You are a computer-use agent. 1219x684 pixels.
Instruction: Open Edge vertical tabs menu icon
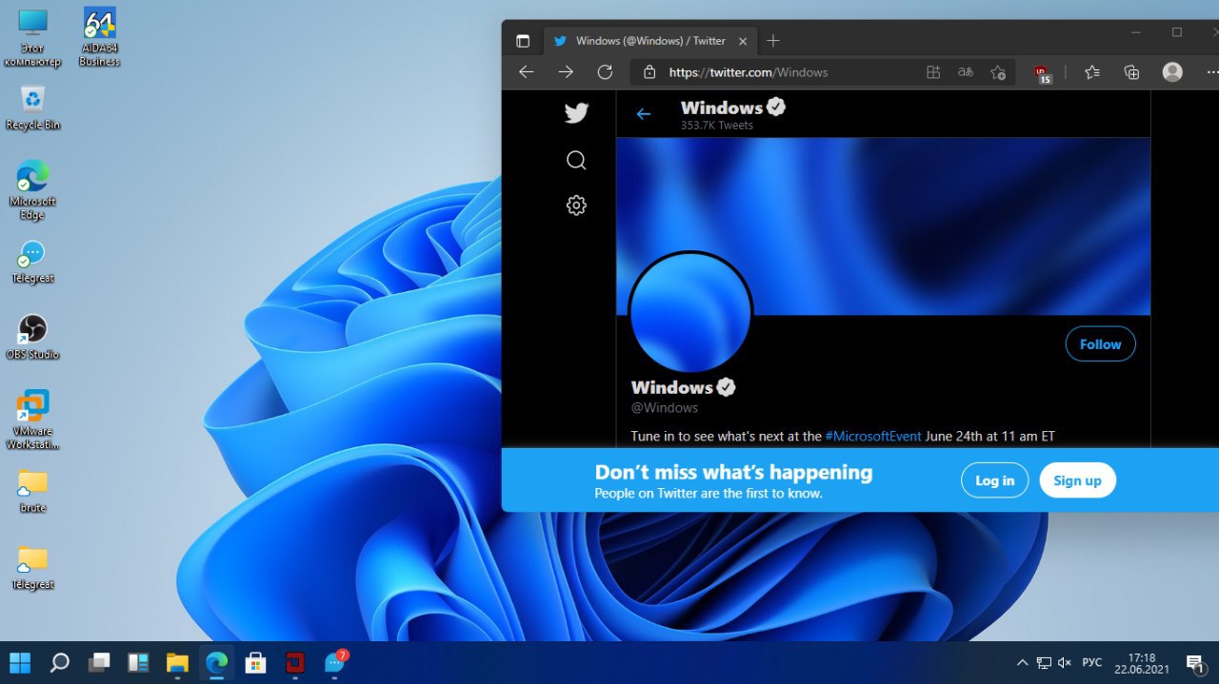coord(523,41)
